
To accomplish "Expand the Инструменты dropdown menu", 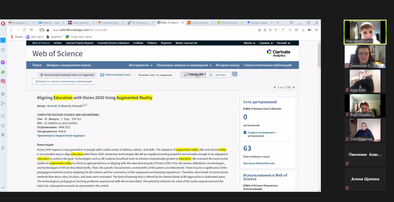I will point(141,65).
